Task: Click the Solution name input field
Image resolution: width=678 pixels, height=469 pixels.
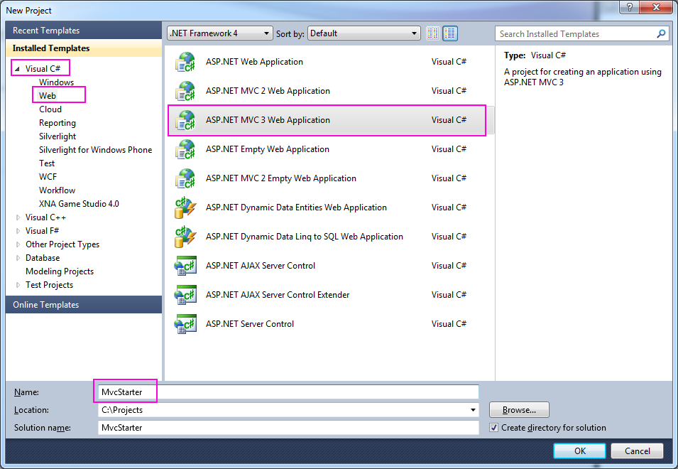Action: 288,428
